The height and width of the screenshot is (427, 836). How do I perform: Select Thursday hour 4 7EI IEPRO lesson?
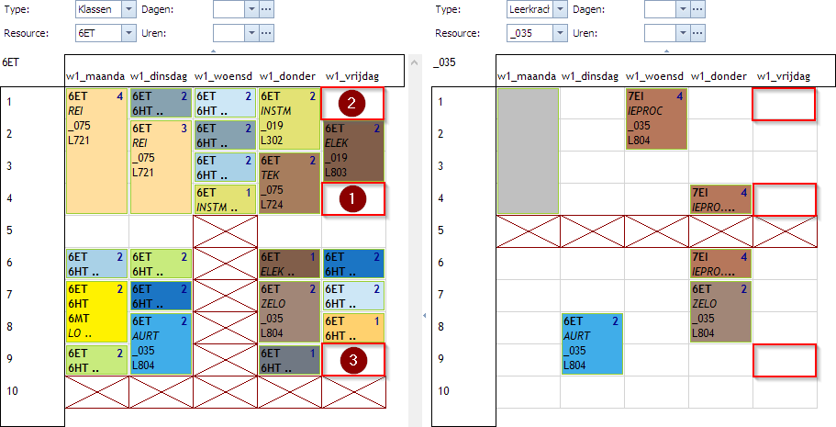(721, 199)
